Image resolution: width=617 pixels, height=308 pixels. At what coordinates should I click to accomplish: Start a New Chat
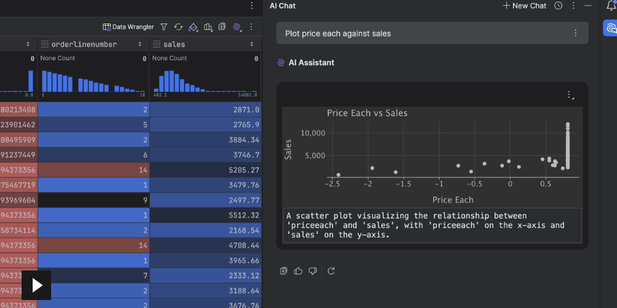pos(524,6)
